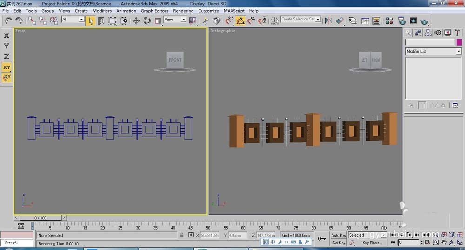The width and height of the screenshot is (465, 250).
Task: Activate the Select and Rotate tool
Action: click(x=147, y=20)
